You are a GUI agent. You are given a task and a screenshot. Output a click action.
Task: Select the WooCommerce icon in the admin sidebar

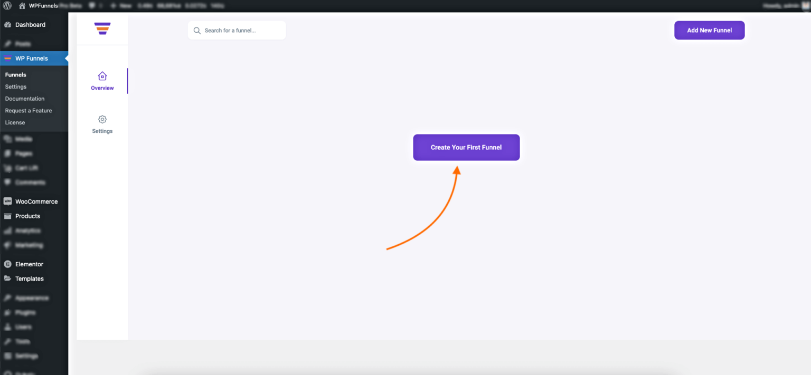(7, 201)
